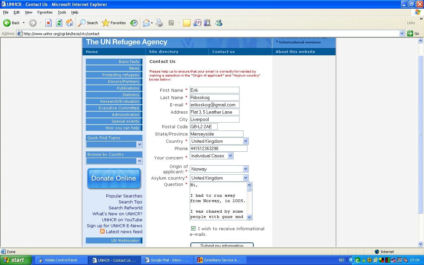Expand the Quick Find Topics dropdown

139,144
